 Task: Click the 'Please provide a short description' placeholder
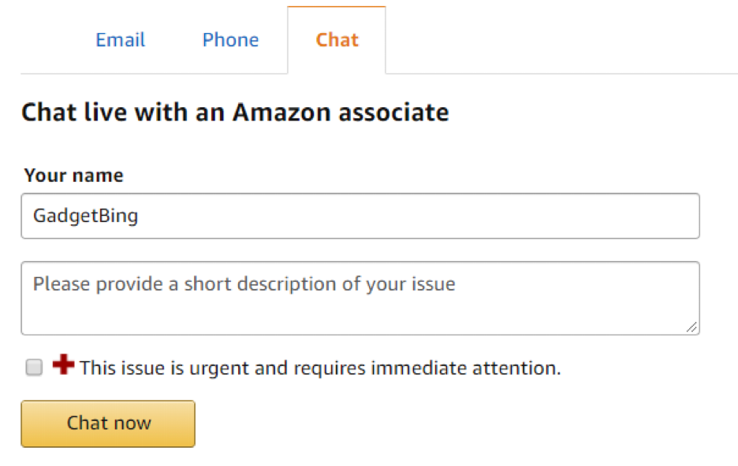pyautogui.click(x=244, y=283)
